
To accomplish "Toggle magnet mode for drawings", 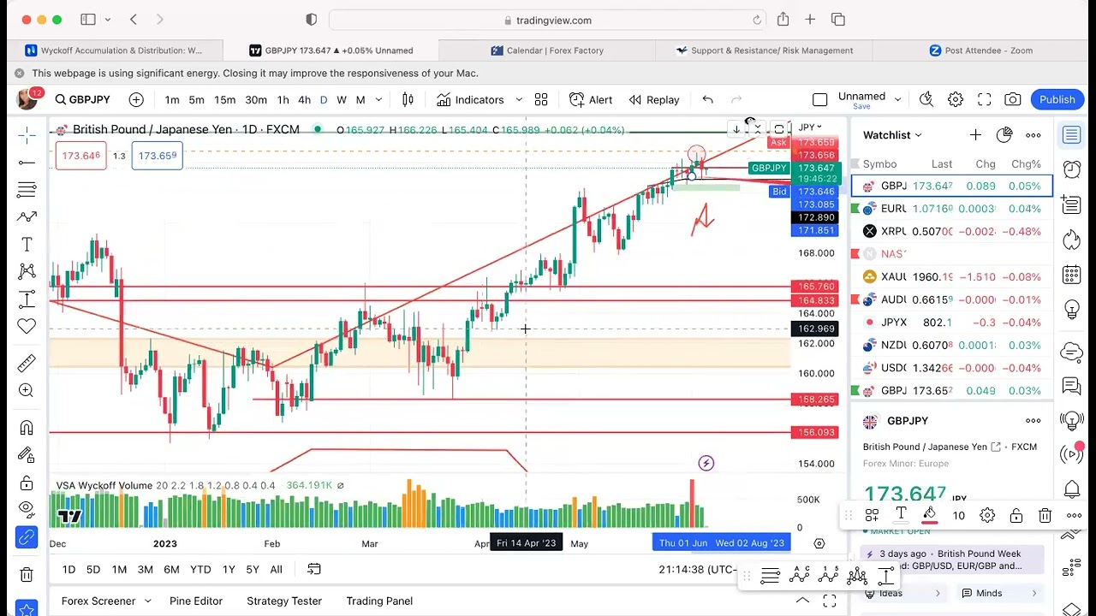I will coord(27,428).
